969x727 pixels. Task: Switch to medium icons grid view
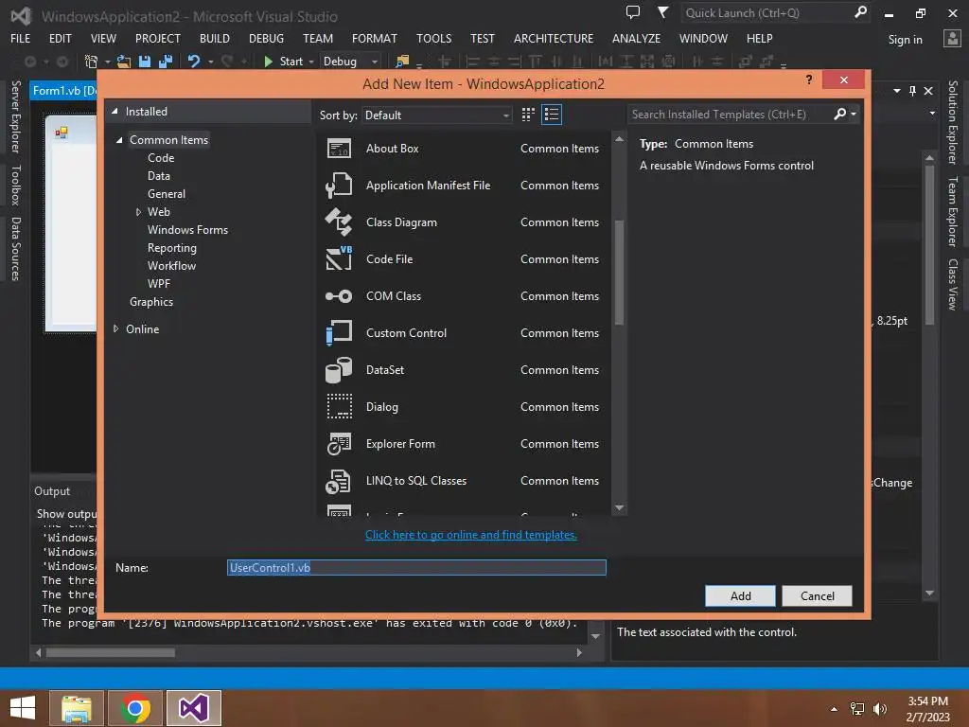(528, 115)
